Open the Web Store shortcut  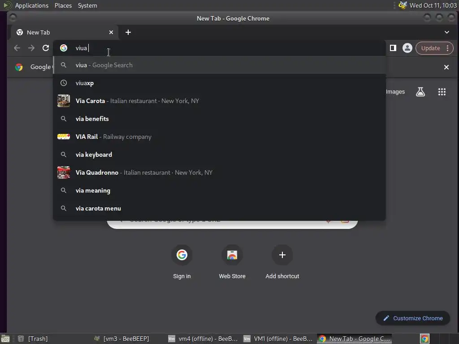pos(232,261)
